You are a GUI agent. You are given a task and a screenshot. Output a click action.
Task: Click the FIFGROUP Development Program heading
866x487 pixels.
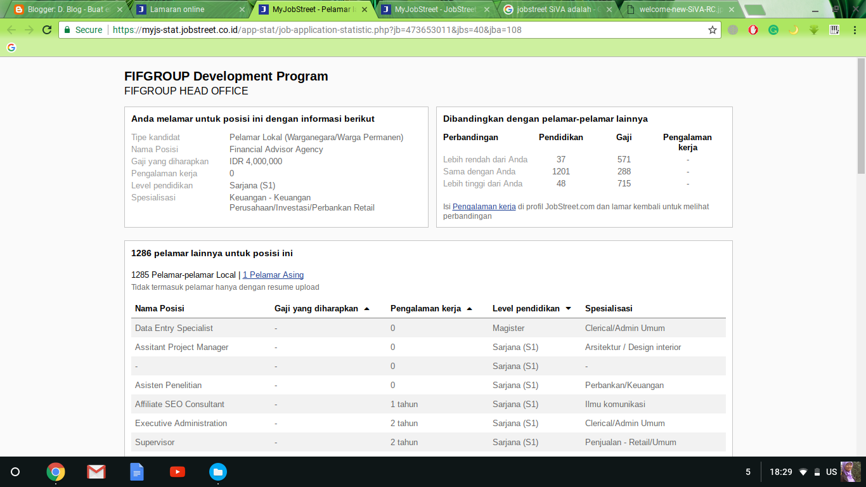point(226,76)
